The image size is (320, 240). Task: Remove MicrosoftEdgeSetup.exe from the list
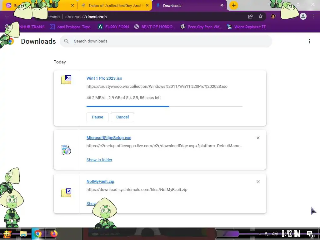point(258,138)
